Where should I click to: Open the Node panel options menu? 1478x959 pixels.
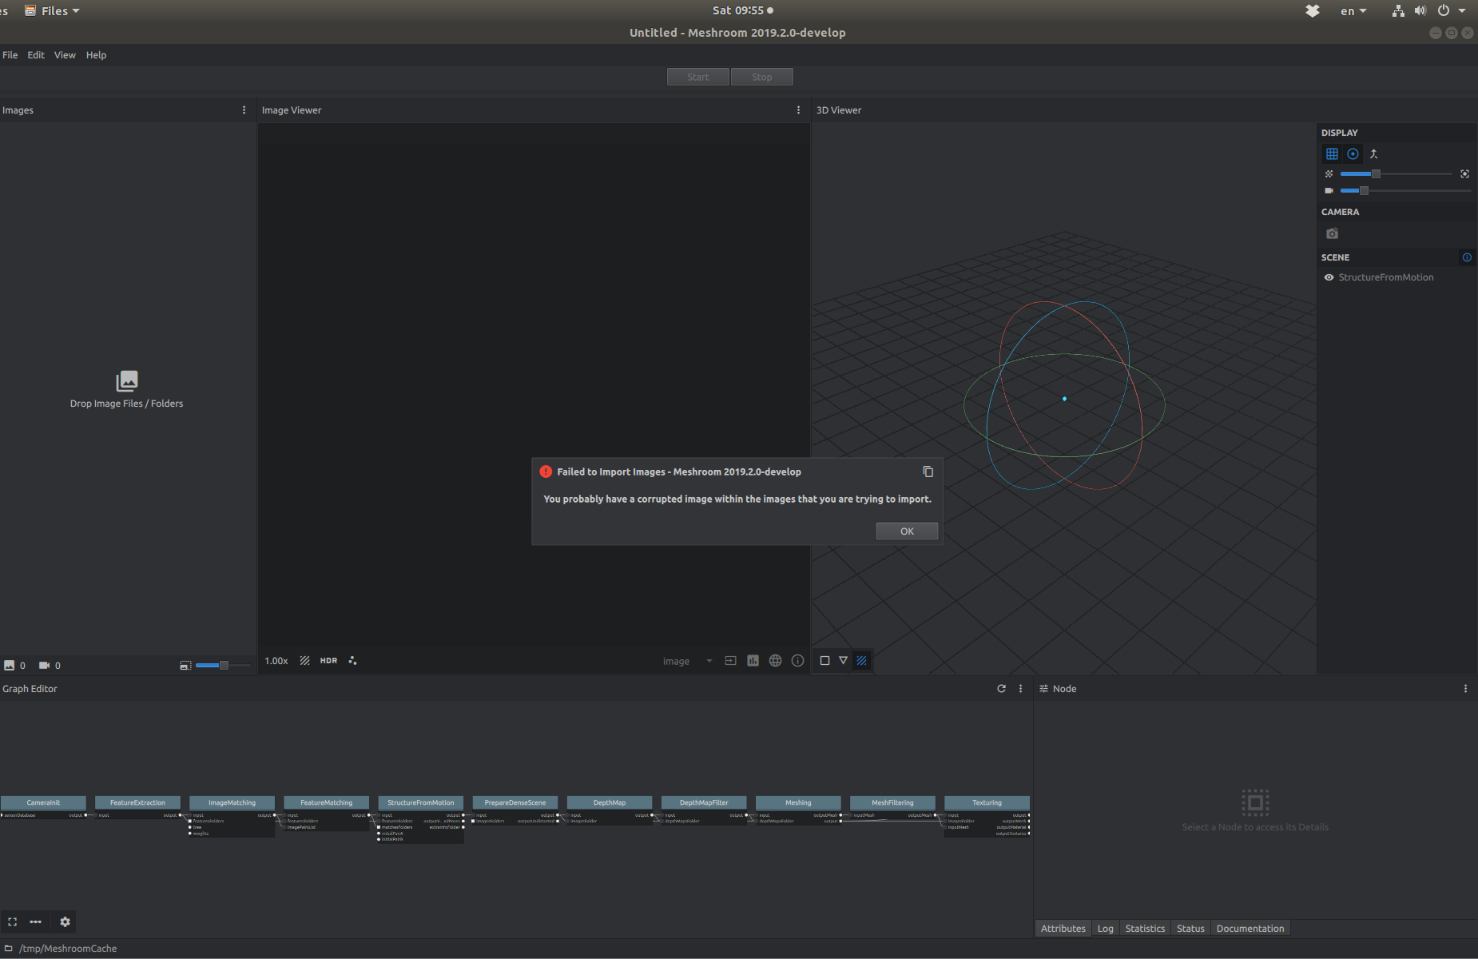point(1465,689)
